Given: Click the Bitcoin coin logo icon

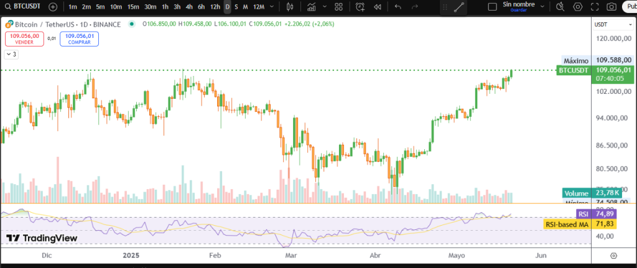Looking at the screenshot, I should pos(9,24).
